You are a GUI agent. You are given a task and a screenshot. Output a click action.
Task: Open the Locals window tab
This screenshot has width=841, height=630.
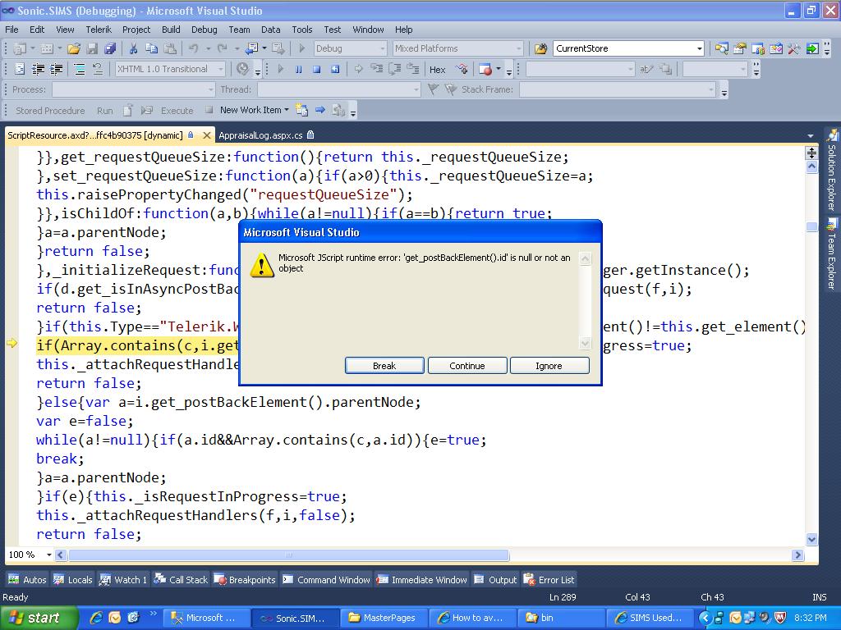(73, 580)
